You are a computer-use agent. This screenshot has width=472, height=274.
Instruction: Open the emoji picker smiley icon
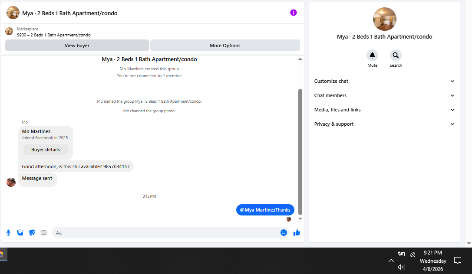click(284, 232)
